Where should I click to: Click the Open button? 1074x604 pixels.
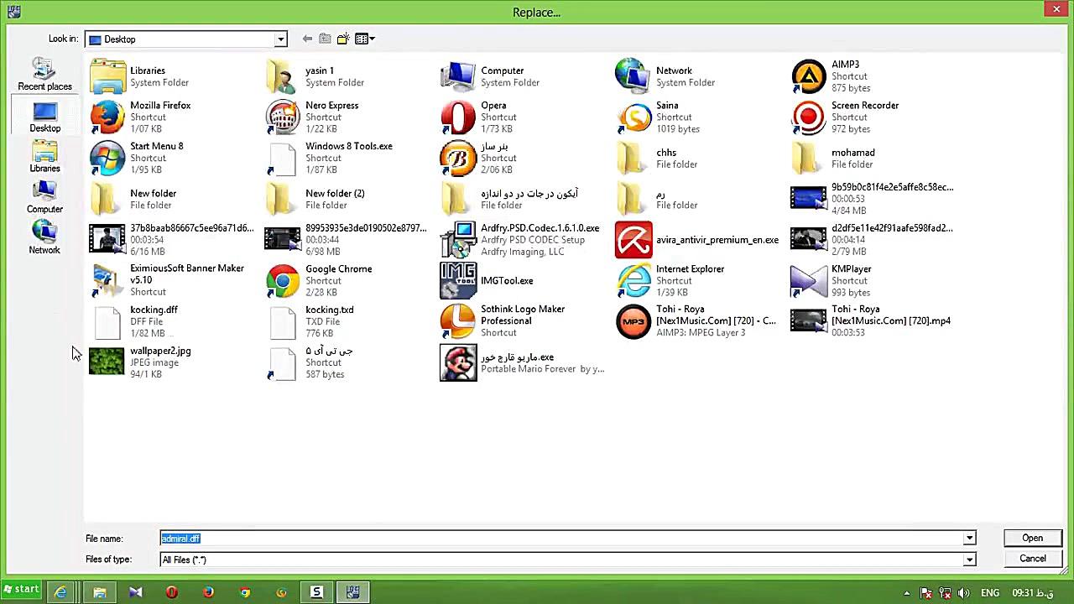pyautogui.click(x=1032, y=538)
